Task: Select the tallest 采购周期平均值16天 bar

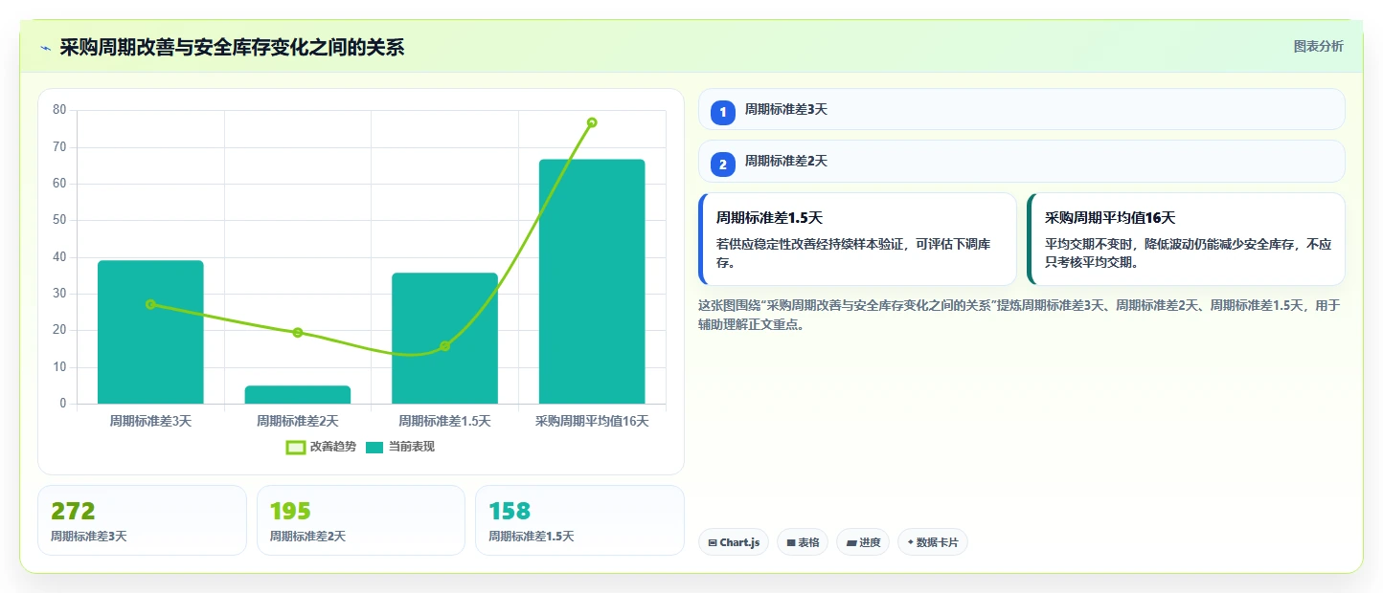Action: tap(592, 281)
